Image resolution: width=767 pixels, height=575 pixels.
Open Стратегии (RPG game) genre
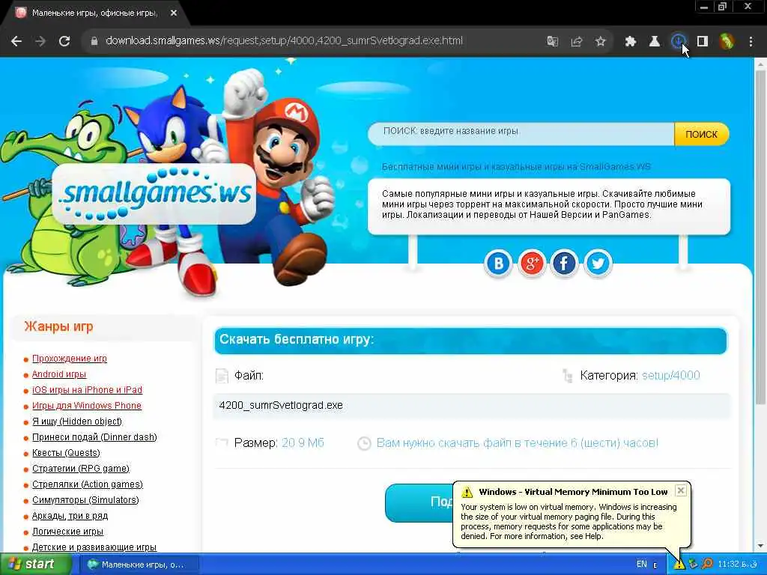81,469
